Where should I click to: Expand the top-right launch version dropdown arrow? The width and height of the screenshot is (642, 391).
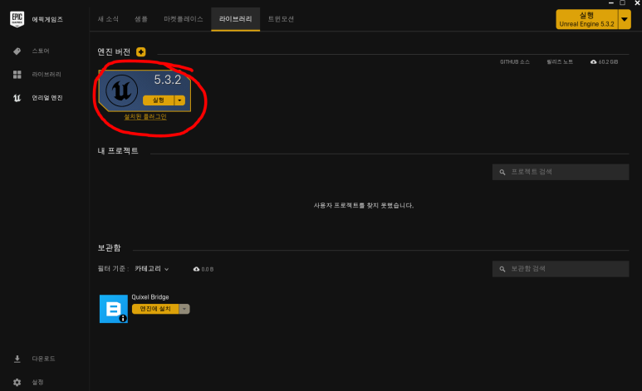[x=625, y=19]
